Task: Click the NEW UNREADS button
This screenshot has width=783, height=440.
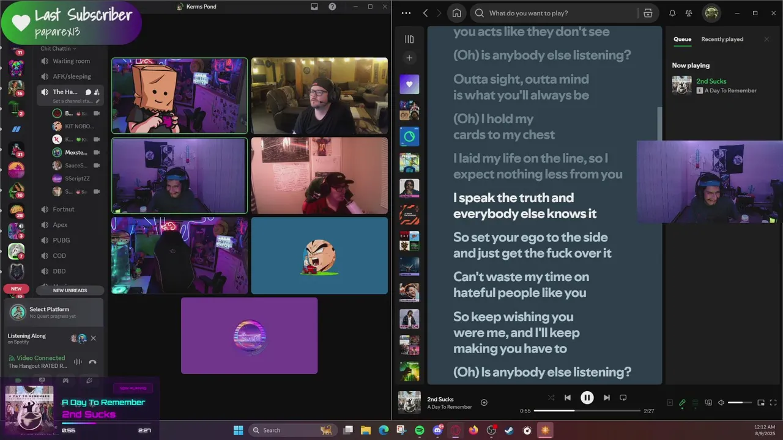Action: point(70,290)
